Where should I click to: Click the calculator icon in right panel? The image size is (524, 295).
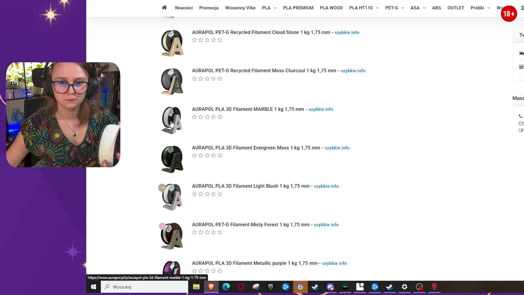[521, 67]
